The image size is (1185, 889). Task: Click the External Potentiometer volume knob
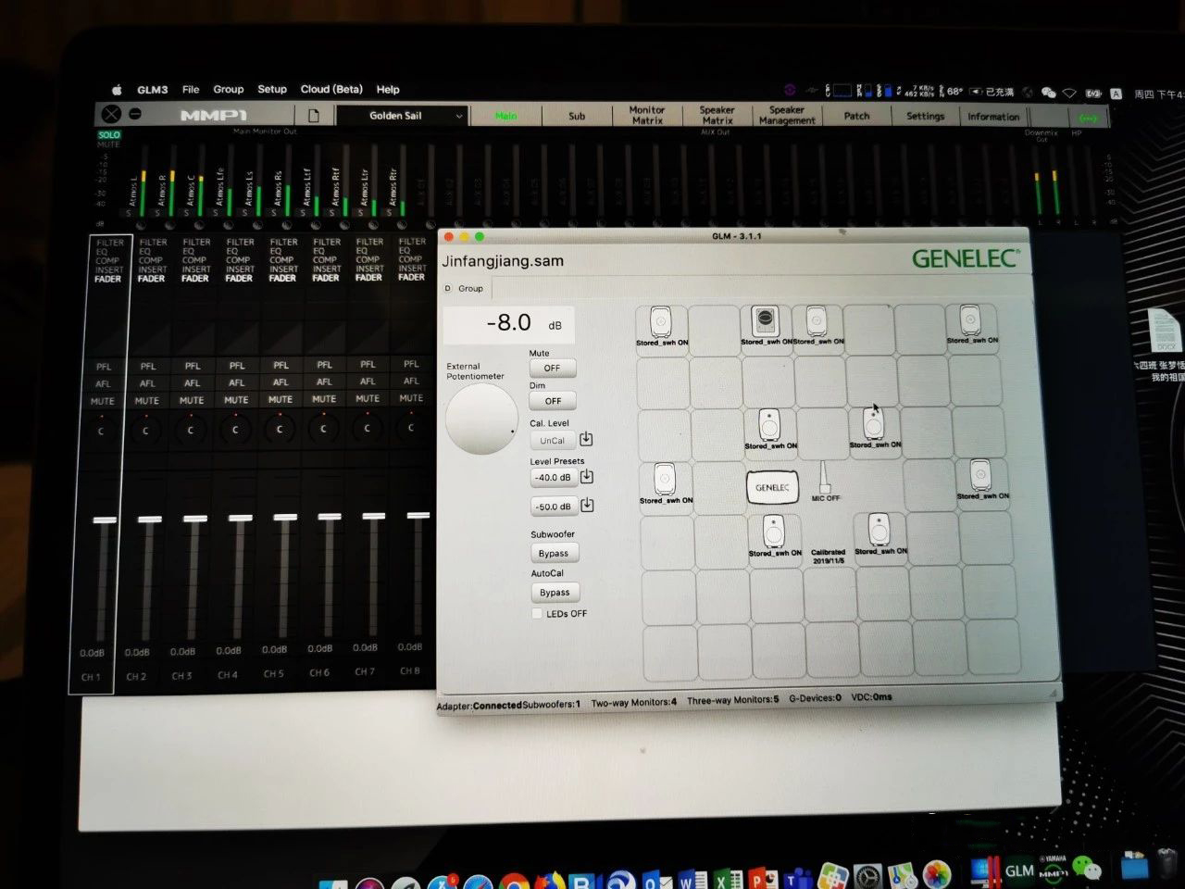click(481, 419)
